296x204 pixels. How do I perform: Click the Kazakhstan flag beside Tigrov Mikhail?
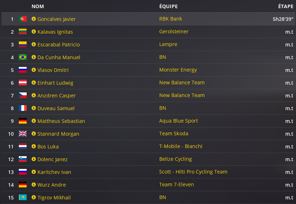point(23,198)
